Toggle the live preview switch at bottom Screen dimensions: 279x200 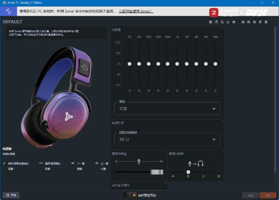coord(131,195)
